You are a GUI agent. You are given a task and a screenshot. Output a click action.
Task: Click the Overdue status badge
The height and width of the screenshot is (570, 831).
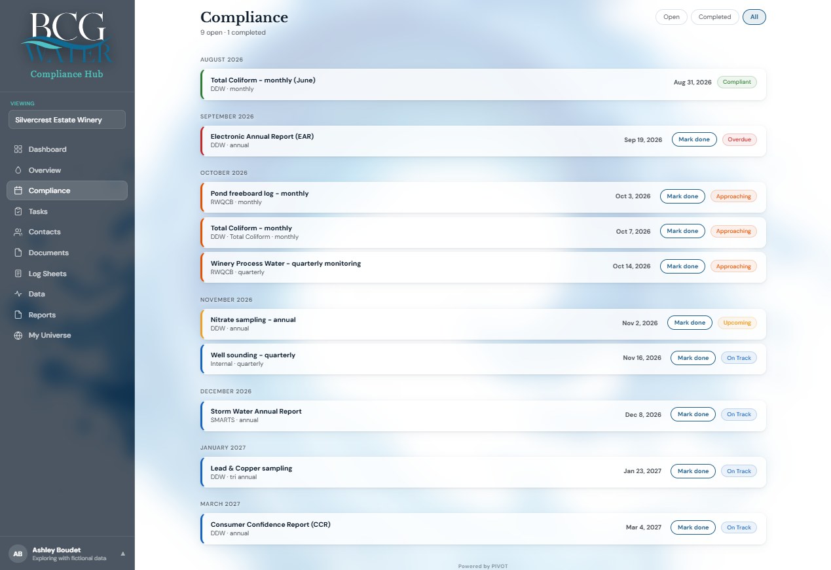(x=739, y=139)
